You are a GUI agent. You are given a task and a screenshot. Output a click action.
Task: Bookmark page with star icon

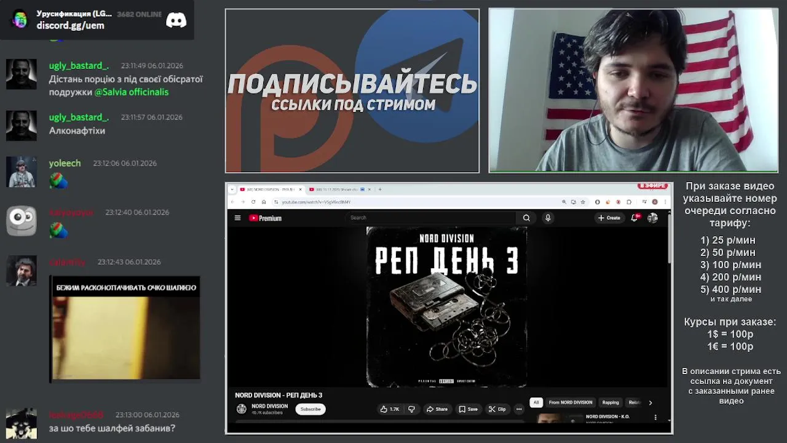coord(583,202)
